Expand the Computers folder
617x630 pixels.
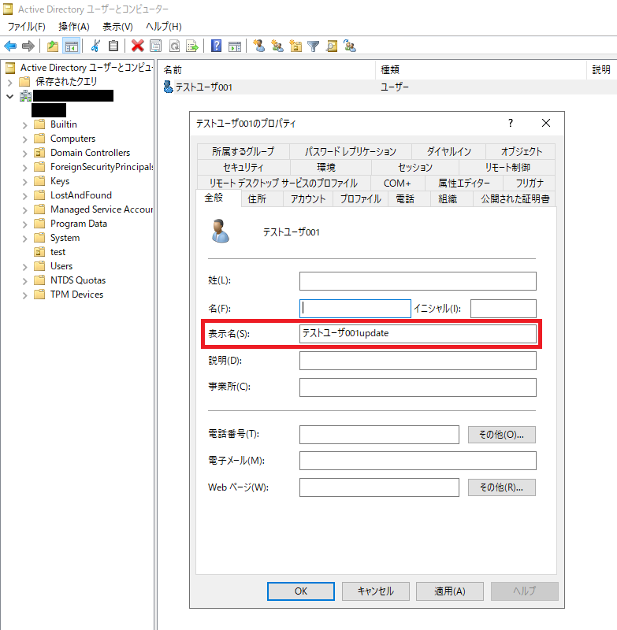click(25, 139)
